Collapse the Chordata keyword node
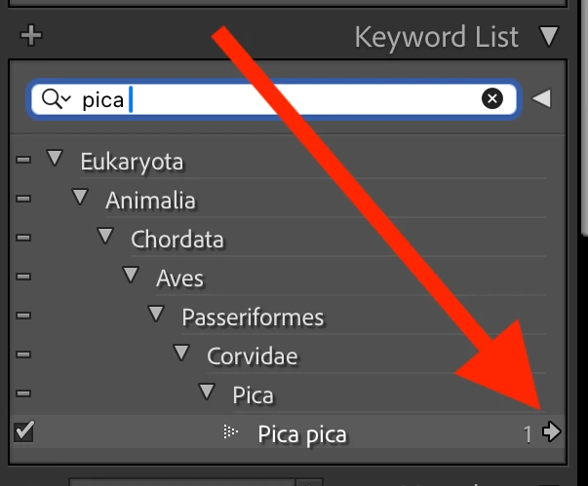 click(105, 238)
